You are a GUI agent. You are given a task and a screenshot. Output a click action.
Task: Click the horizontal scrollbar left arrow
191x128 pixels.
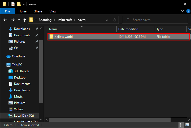point(47,120)
